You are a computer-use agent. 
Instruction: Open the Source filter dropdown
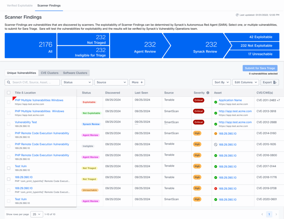[x=111, y=82]
